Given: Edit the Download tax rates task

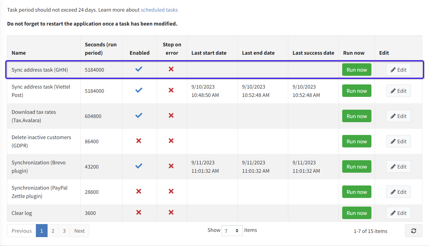Looking at the screenshot, I should click(x=398, y=116).
